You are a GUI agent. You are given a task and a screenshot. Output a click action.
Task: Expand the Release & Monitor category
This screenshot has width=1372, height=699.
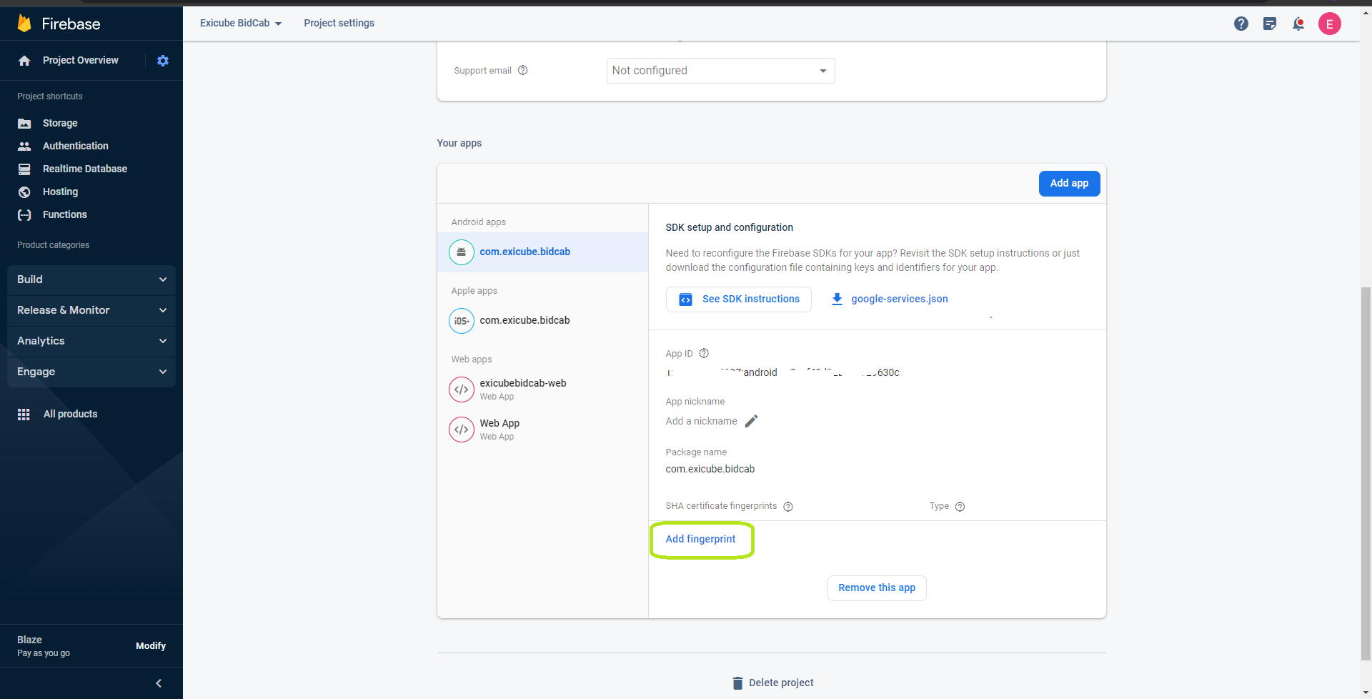91,310
